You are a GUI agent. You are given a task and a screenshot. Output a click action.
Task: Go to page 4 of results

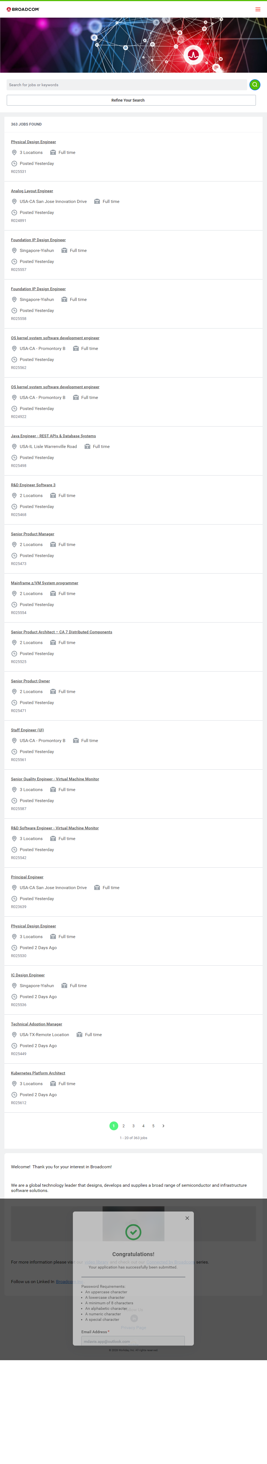pyautogui.click(x=143, y=1125)
